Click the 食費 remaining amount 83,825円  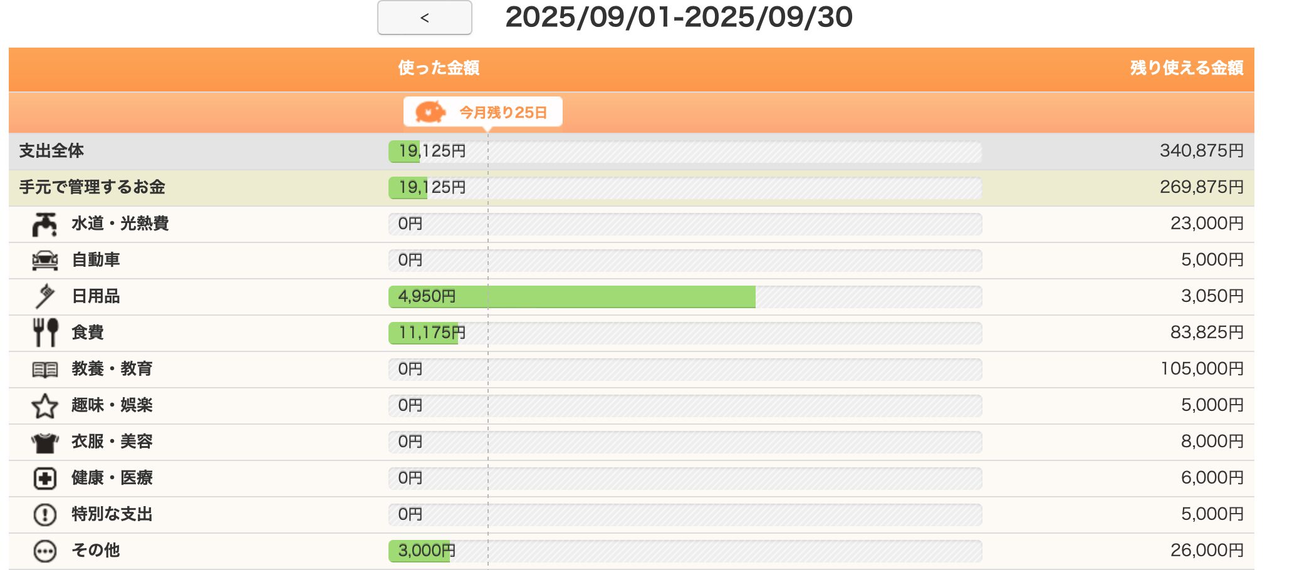(x=1207, y=332)
